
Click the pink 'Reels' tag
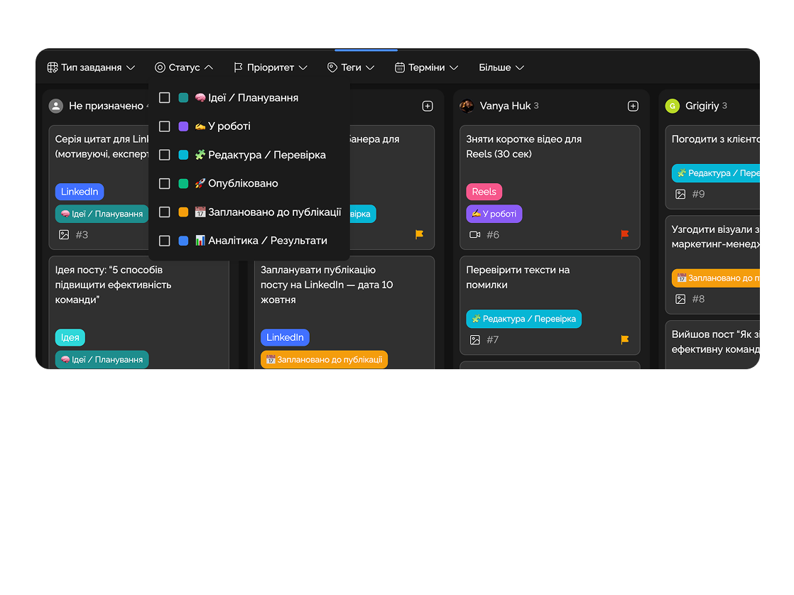[484, 192]
